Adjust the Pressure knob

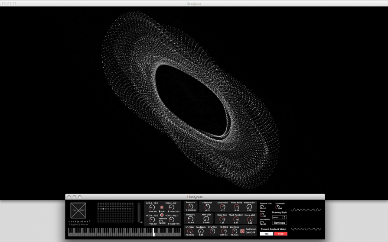(190, 207)
